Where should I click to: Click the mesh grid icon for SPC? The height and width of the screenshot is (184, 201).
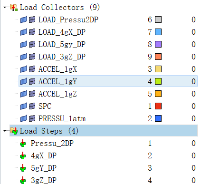pos(32,106)
